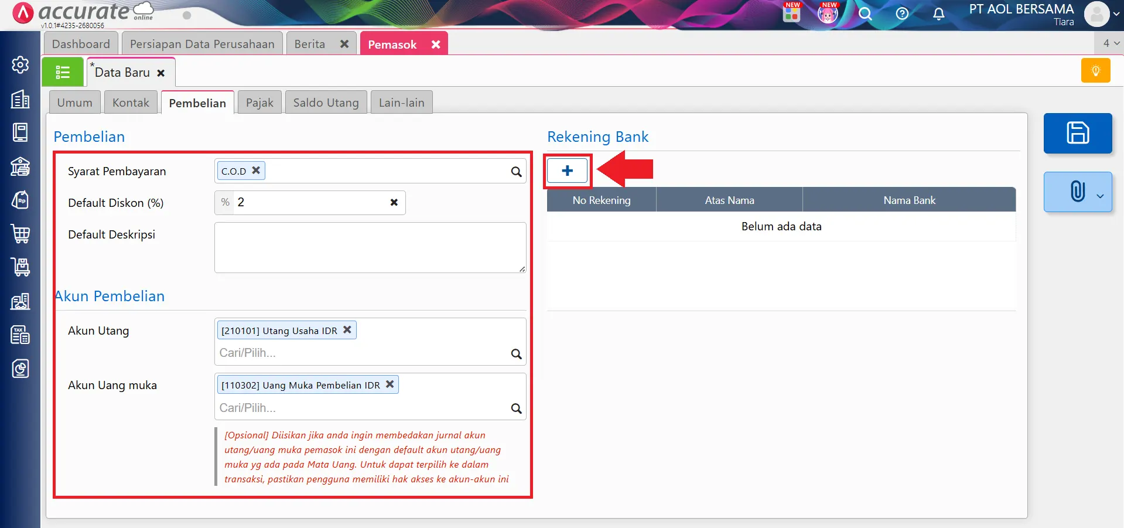Click Cari/Pilih field under Akun Uang muka
Viewport: 1124px width, 528px height.
coord(362,408)
